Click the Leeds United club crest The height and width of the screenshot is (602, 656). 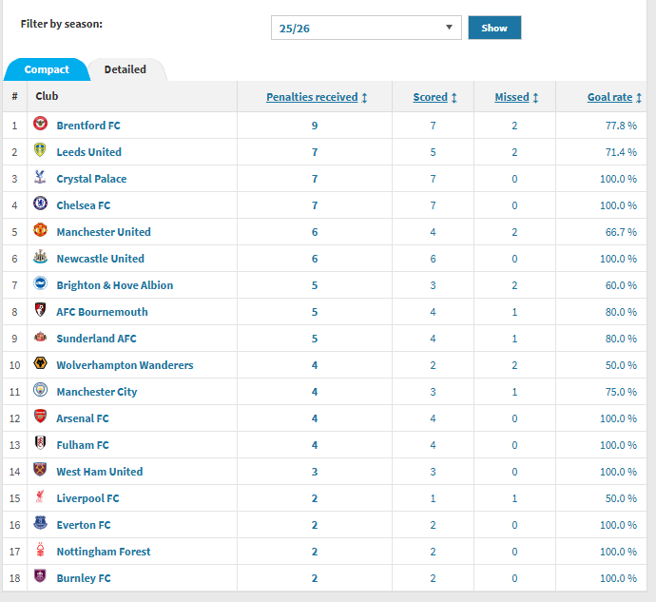pyautogui.click(x=40, y=150)
